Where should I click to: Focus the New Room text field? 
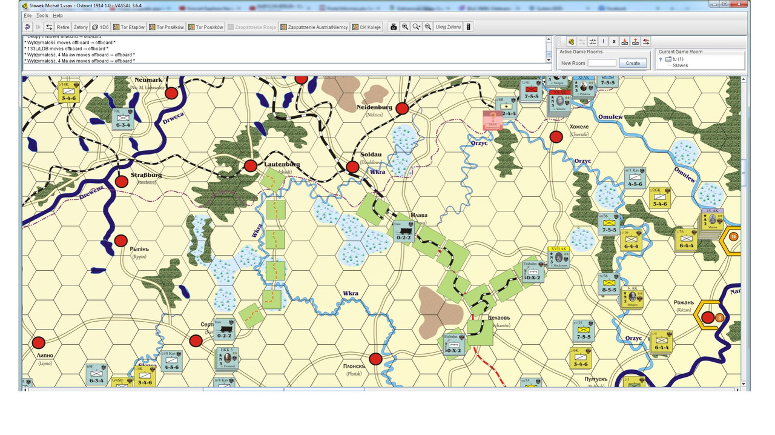coord(602,63)
